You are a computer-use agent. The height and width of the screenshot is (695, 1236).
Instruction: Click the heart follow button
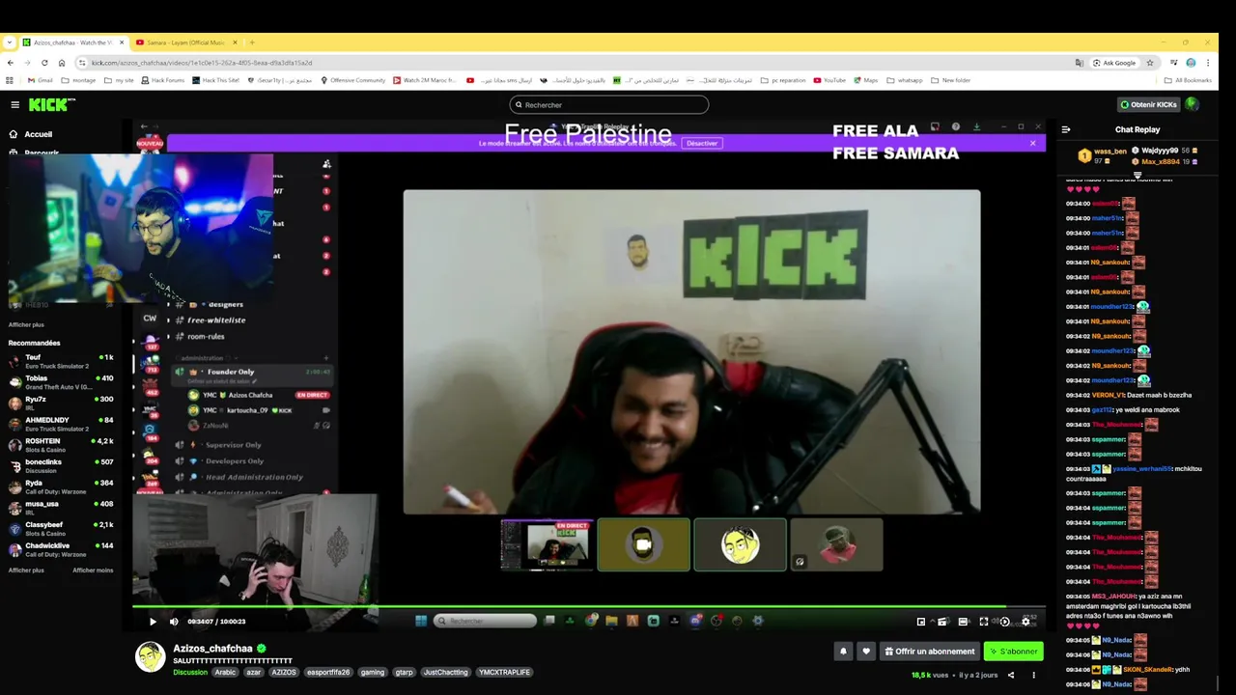coord(866,652)
